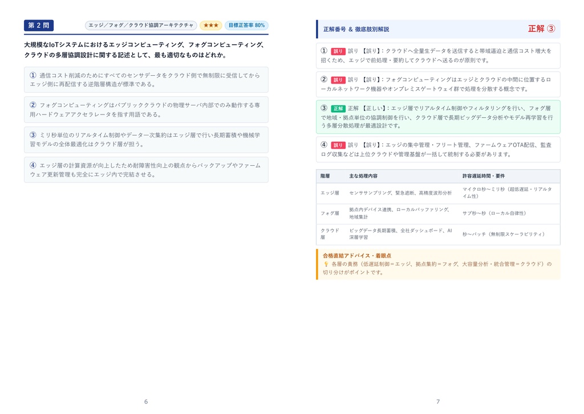Click page number 6 at the bottom
The image size is (584, 414).
(x=146, y=401)
